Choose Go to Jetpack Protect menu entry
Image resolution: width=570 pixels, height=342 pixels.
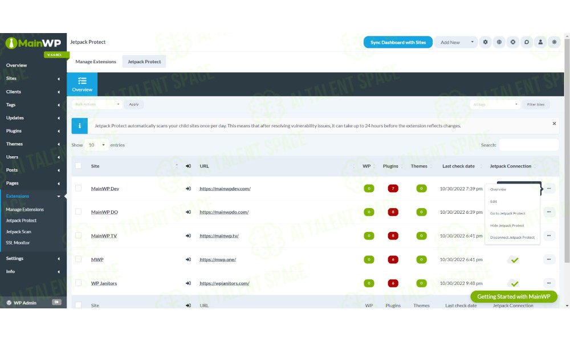pyautogui.click(x=512, y=213)
